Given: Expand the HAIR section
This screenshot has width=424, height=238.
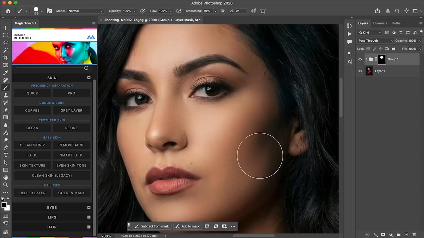Looking at the screenshot, I should tap(89, 227).
